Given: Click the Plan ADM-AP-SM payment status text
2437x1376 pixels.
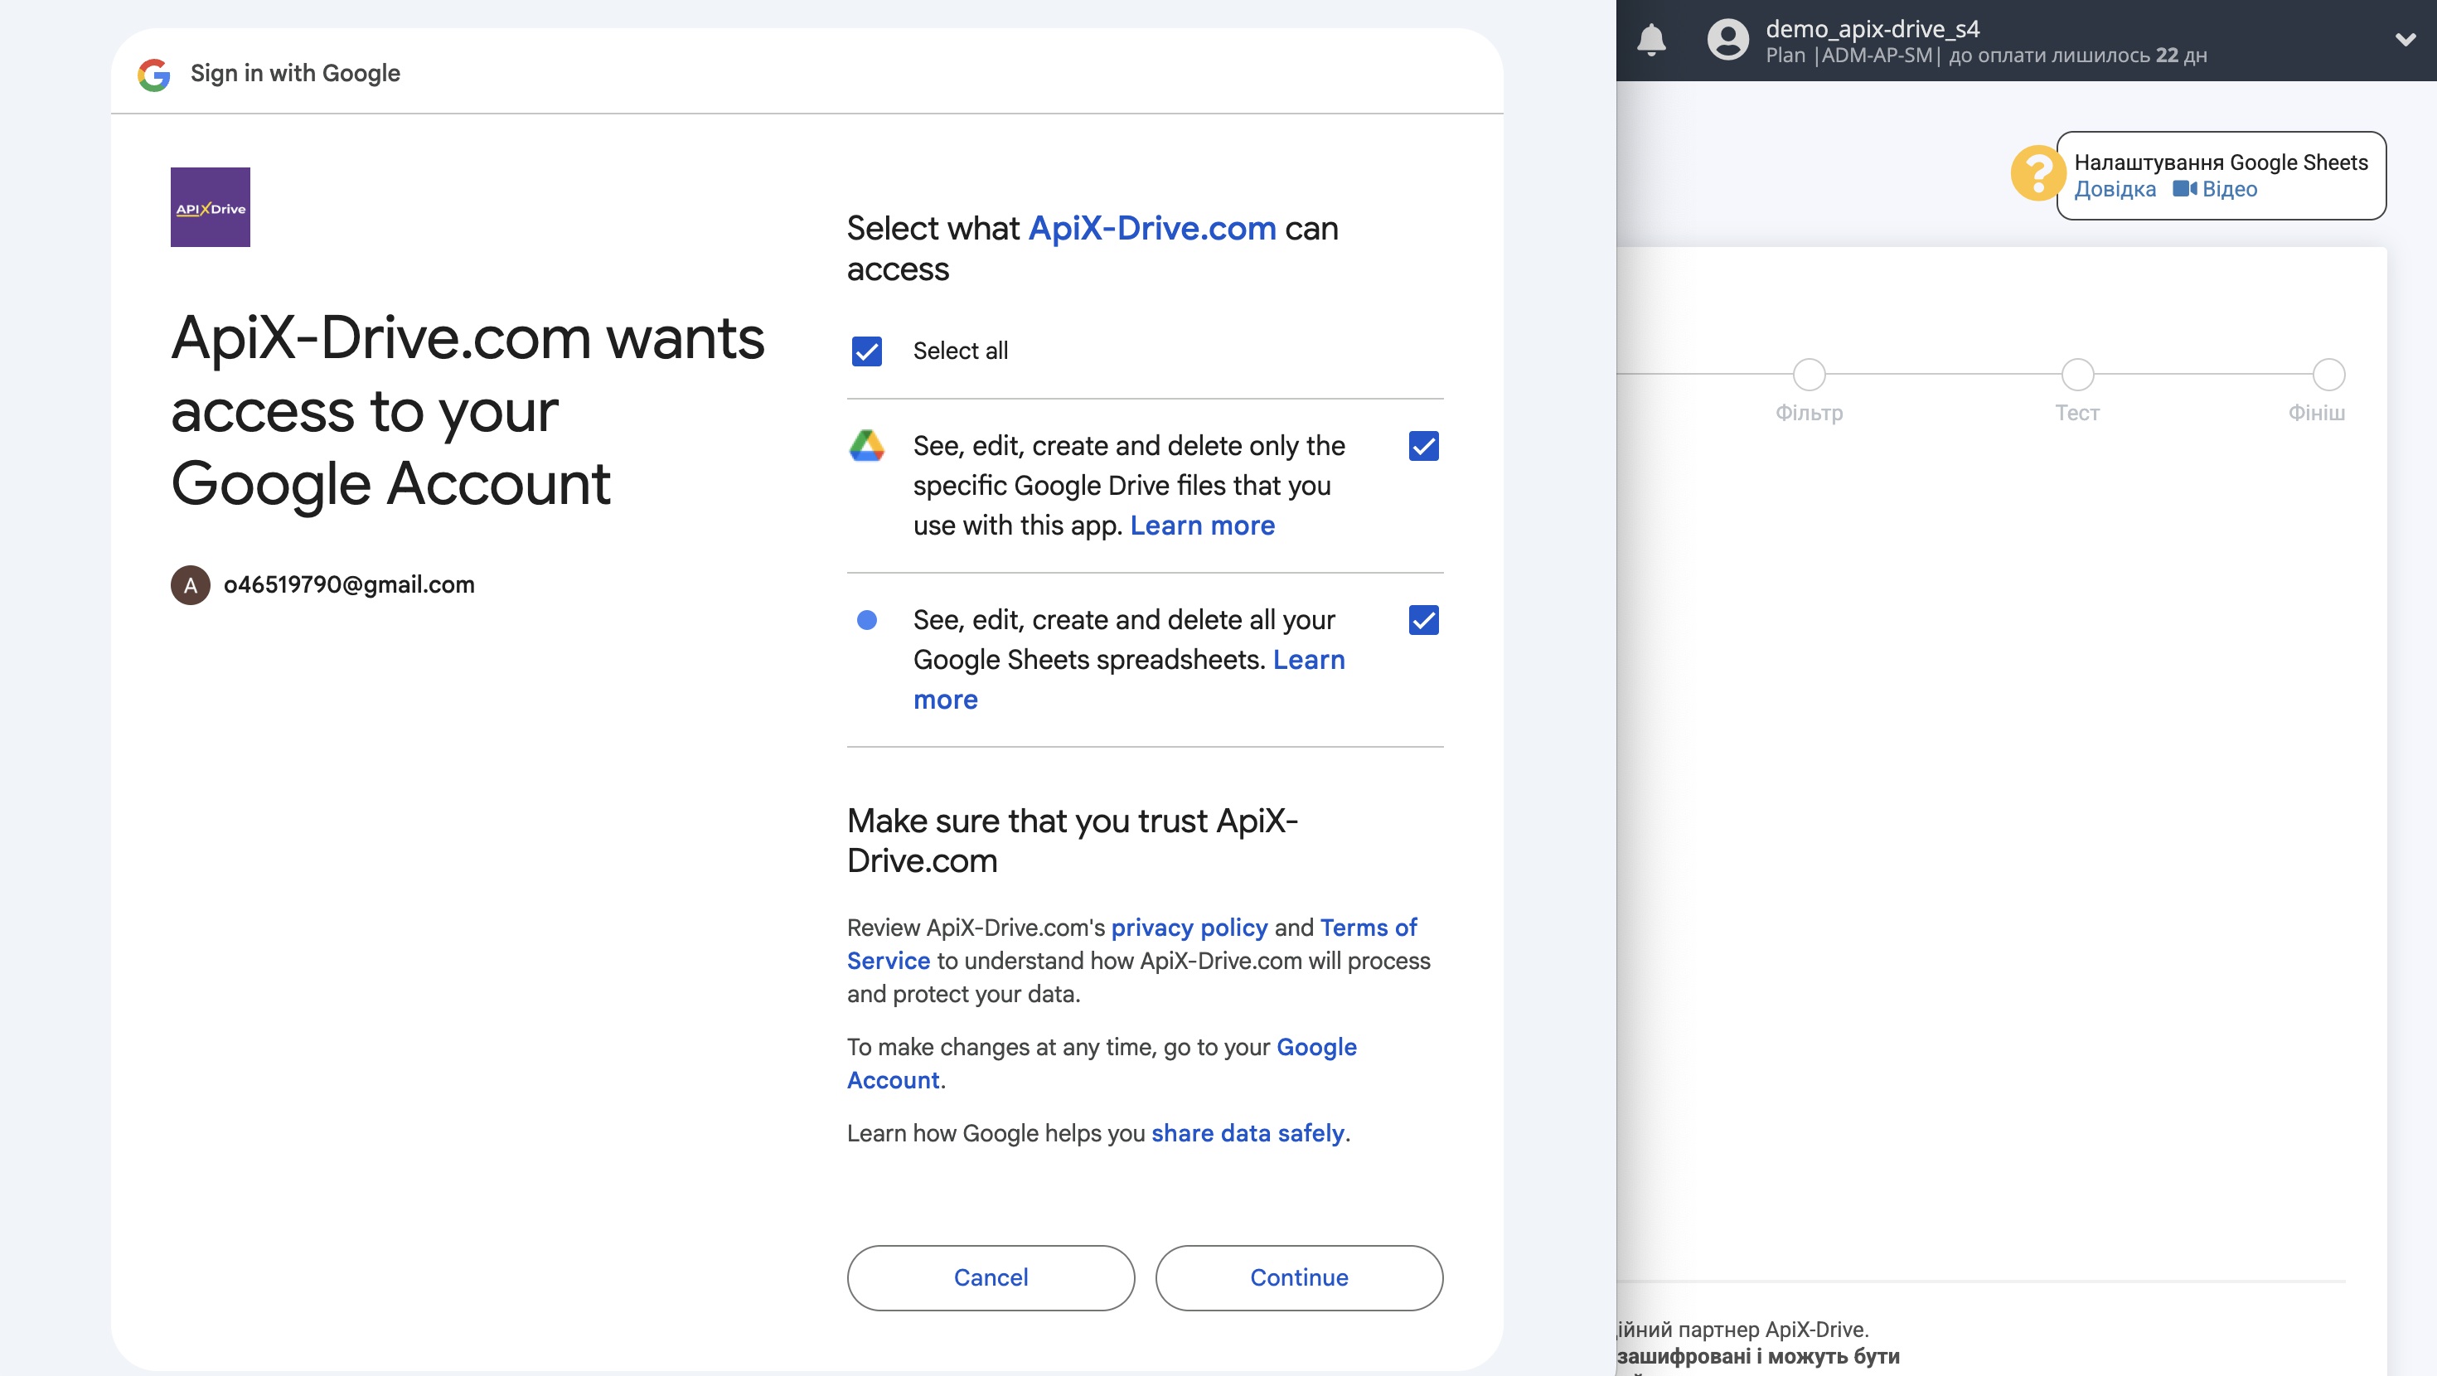Looking at the screenshot, I should (x=1986, y=55).
